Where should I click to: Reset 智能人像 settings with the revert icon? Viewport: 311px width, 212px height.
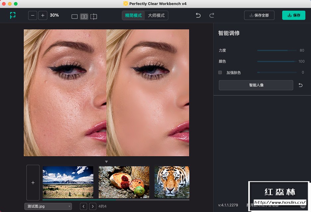(x=300, y=85)
